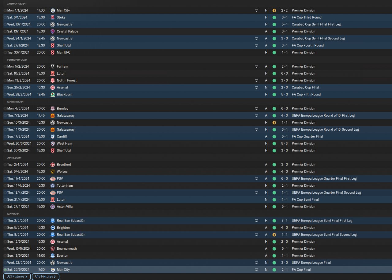The image size is (392, 280).
Task: Open the UEFA Europa League Semi Final First Leg link
Action: click(x=322, y=221)
